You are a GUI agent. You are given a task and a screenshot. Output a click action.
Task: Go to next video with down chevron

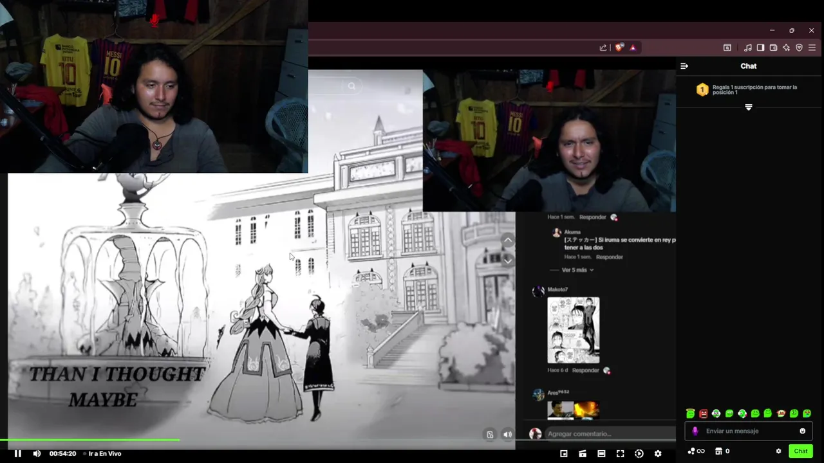click(508, 260)
